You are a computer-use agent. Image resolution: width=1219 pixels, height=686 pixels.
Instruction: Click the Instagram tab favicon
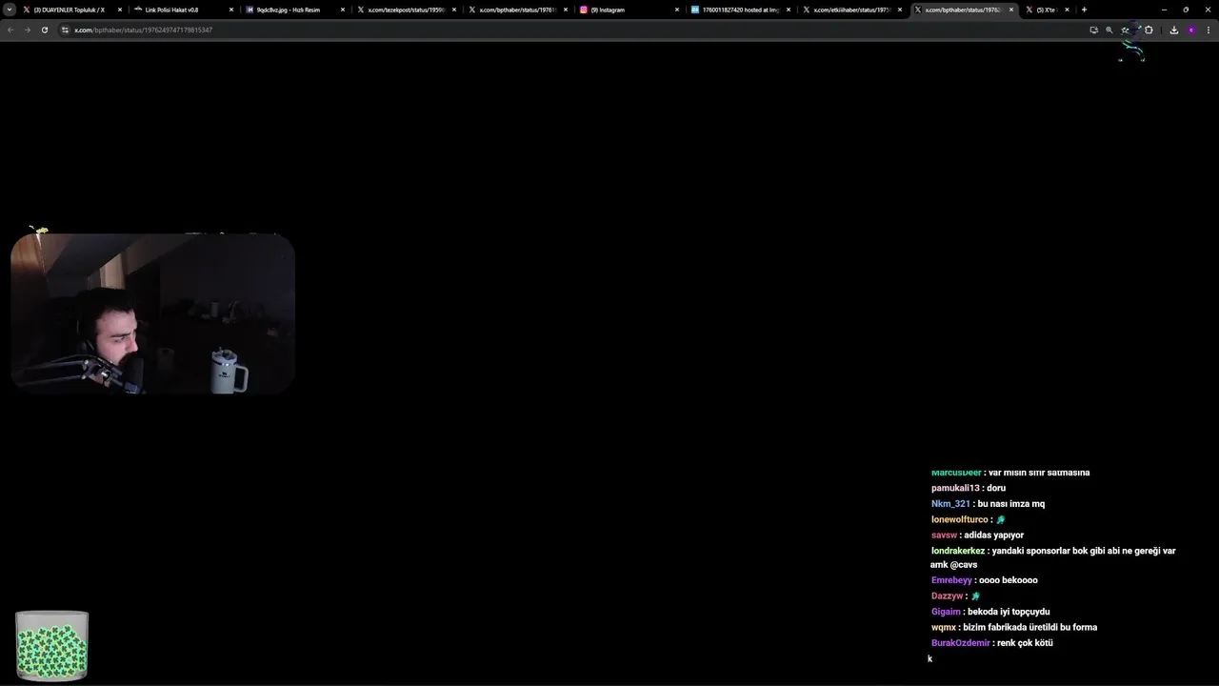point(584,10)
